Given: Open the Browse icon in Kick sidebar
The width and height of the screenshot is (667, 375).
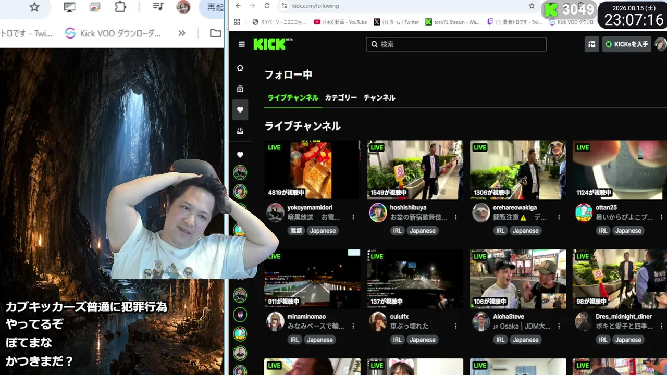Looking at the screenshot, I should 240,89.
